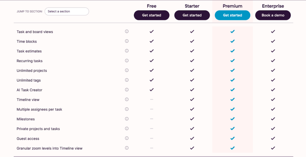Show info icon details for Milestones
This screenshot has height=157, width=306.
pos(127,119)
